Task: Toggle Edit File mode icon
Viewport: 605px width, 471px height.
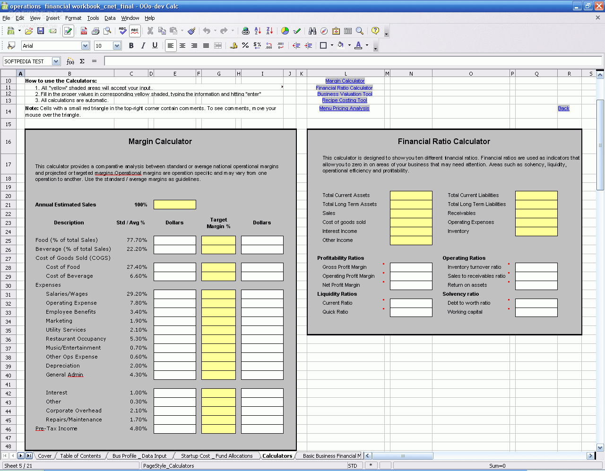Action: click(68, 31)
